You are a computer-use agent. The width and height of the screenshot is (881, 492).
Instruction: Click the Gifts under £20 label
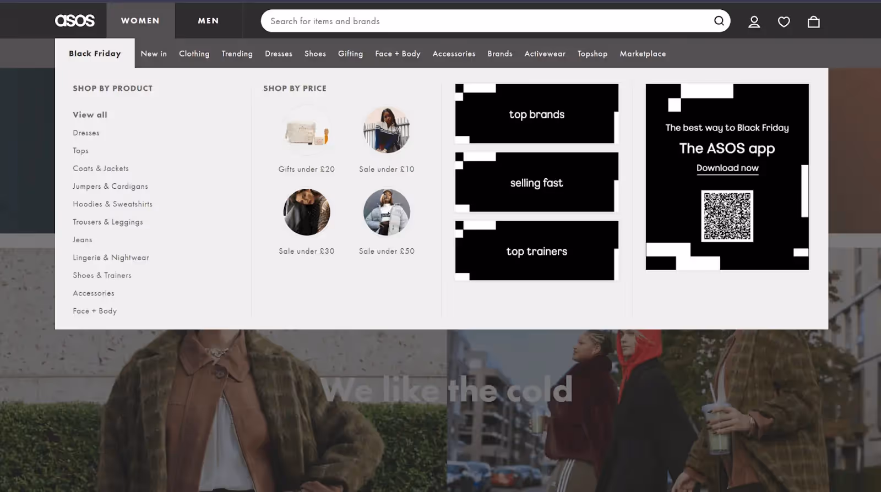(307, 169)
